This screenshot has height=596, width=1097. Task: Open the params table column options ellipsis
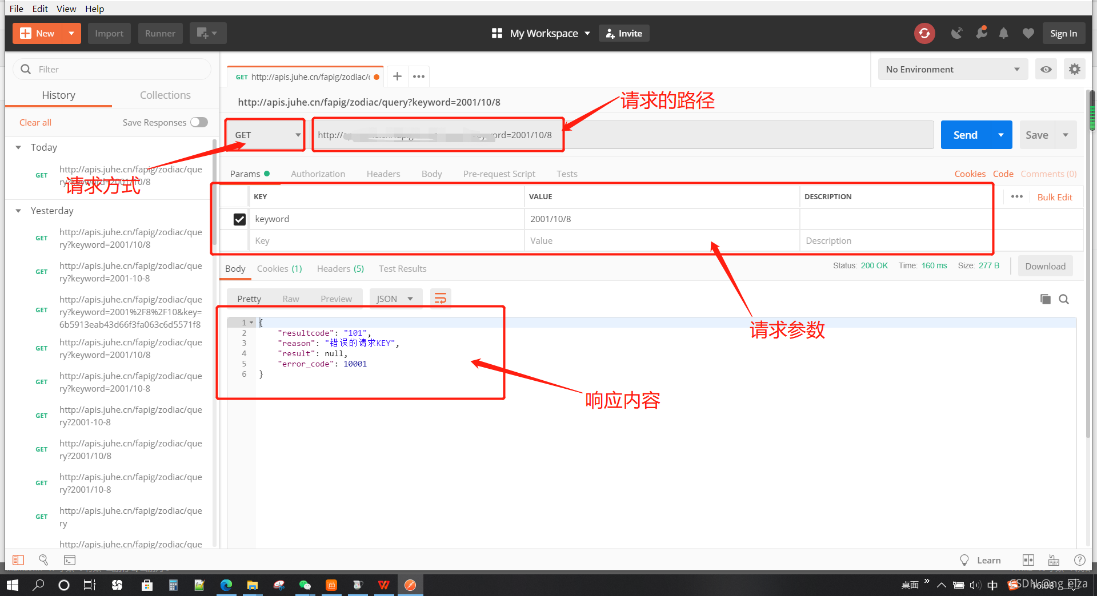click(1016, 196)
